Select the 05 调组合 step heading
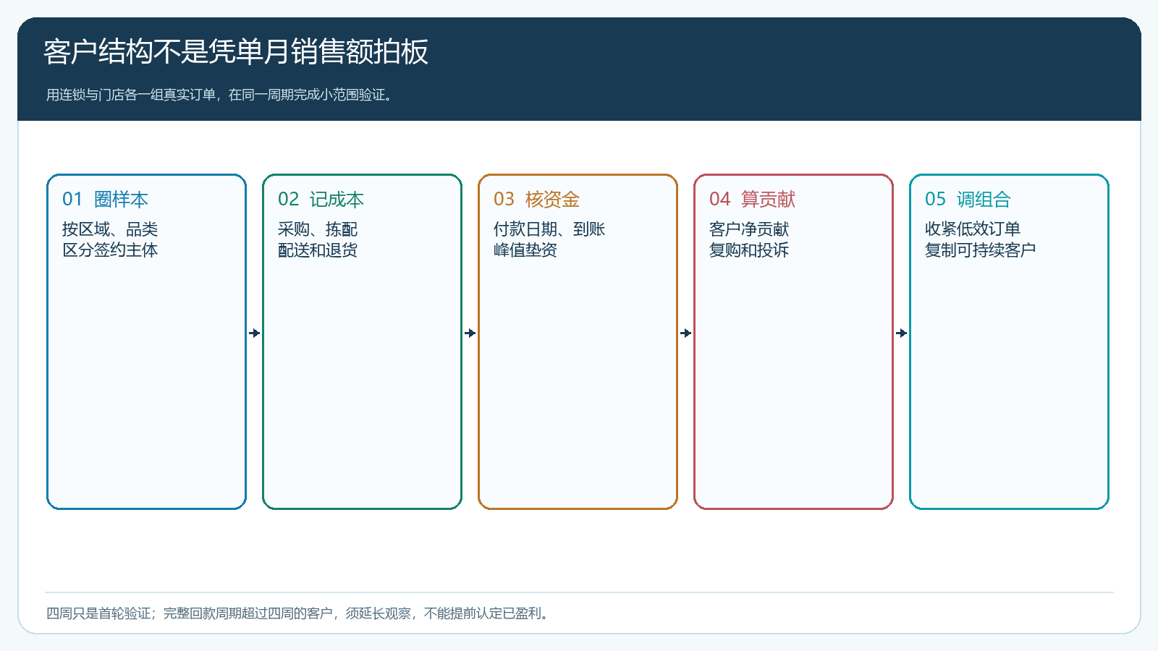 tap(968, 199)
